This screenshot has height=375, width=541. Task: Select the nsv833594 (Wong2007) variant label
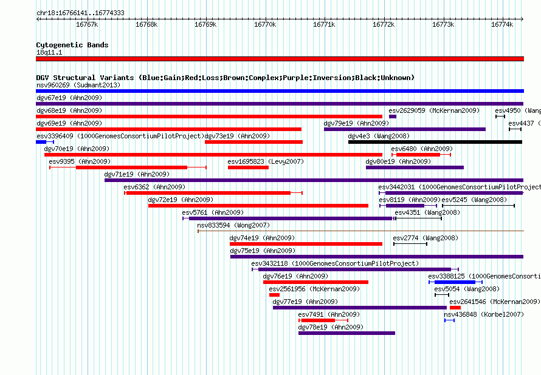tap(233, 225)
